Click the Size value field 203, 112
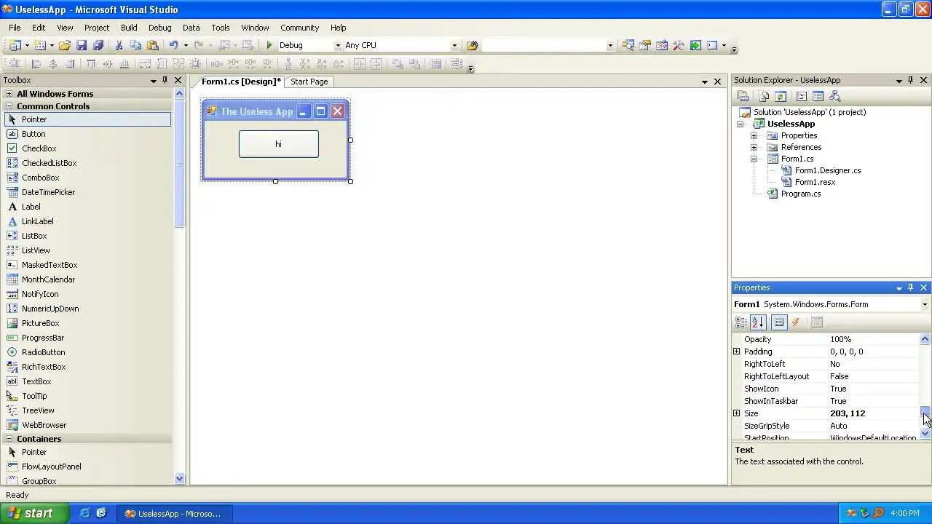The height and width of the screenshot is (524, 932). pos(873,413)
